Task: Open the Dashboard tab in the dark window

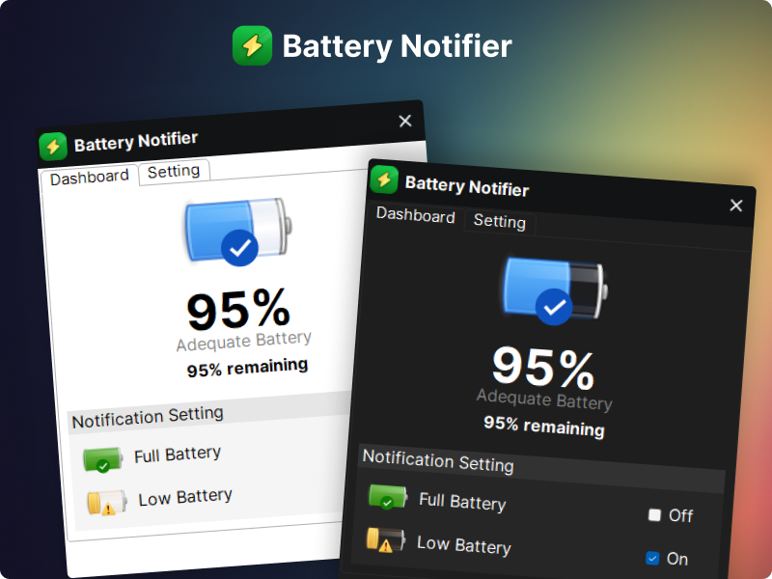Action: (414, 217)
